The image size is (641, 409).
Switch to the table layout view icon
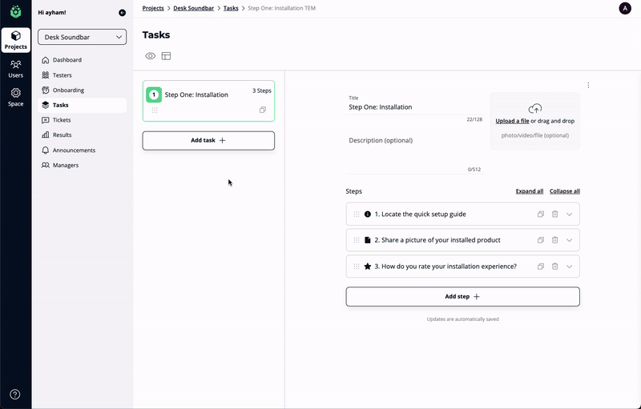[166, 56]
